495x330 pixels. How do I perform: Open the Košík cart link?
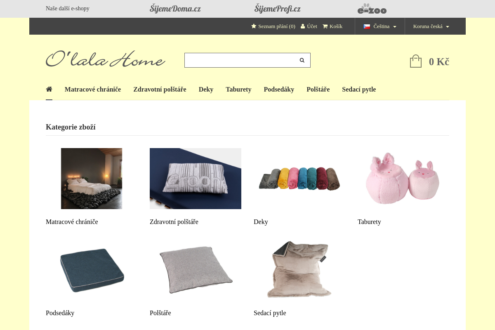pos(332,26)
